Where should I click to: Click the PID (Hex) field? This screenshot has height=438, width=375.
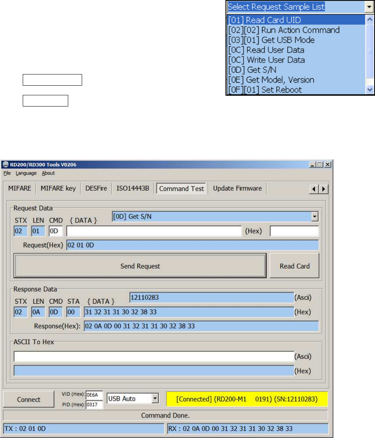[94, 405]
